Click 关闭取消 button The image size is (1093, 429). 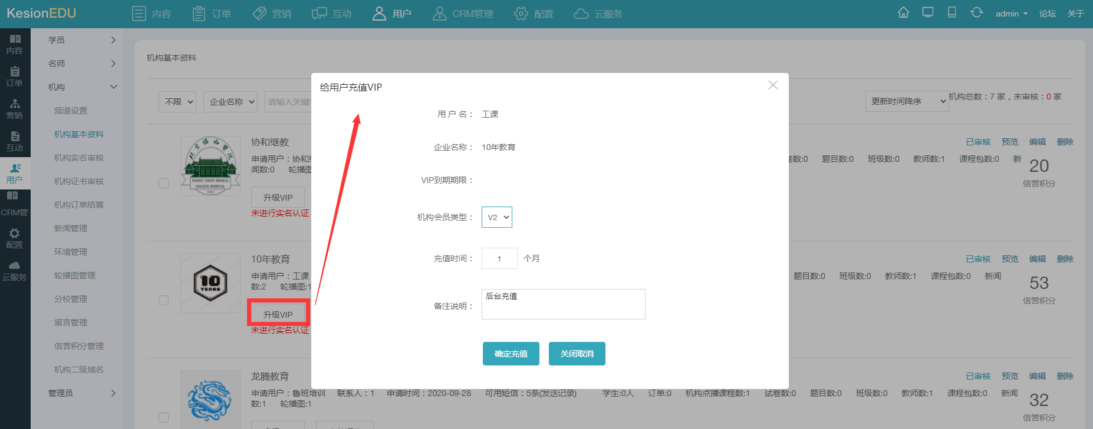tap(577, 354)
